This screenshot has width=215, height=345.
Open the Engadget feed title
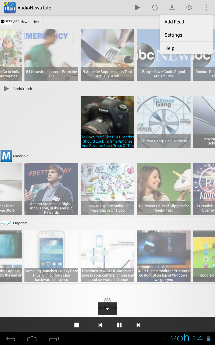click(x=20, y=223)
